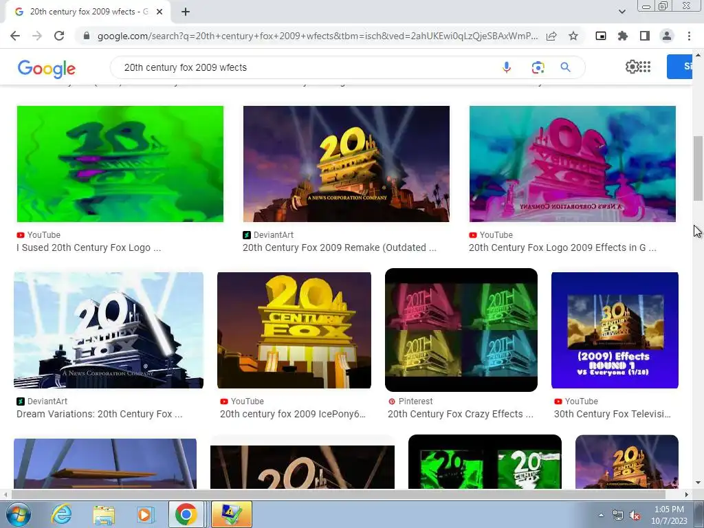Open Windows Explorer folder in taskbar
Viewport: 704px width, 528px height.
point(104,514)
